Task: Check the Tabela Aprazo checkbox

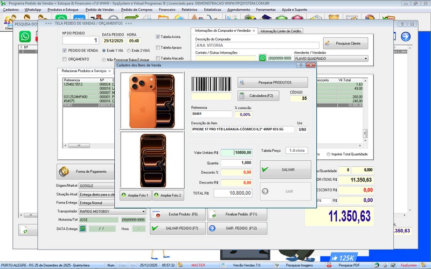Action: coord(158,47)
